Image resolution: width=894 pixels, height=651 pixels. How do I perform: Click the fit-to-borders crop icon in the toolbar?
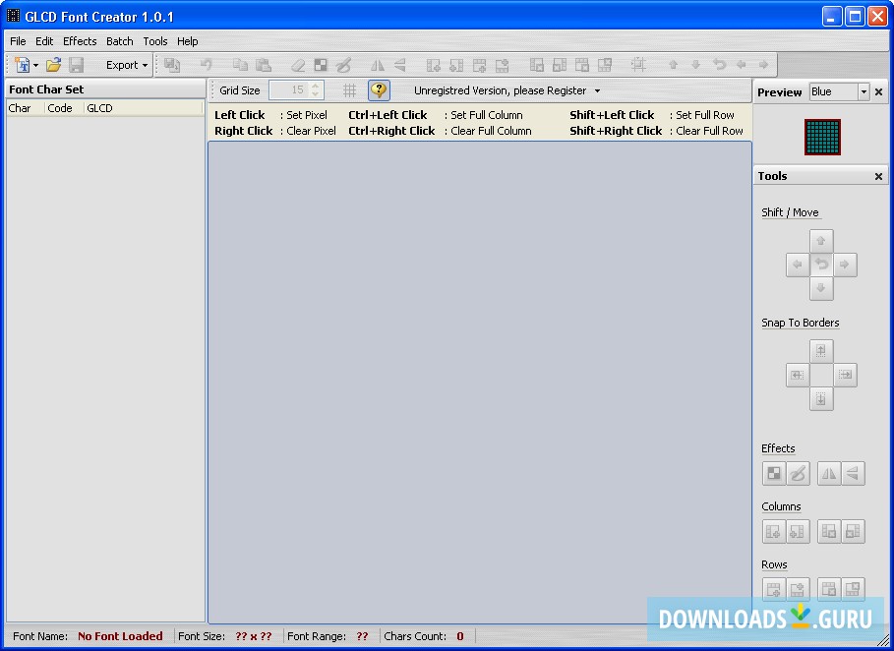click(x=638, y=65)
